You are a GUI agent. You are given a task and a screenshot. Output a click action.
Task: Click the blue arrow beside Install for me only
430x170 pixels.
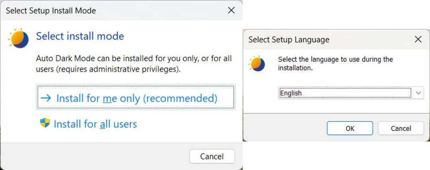[46, 98]
